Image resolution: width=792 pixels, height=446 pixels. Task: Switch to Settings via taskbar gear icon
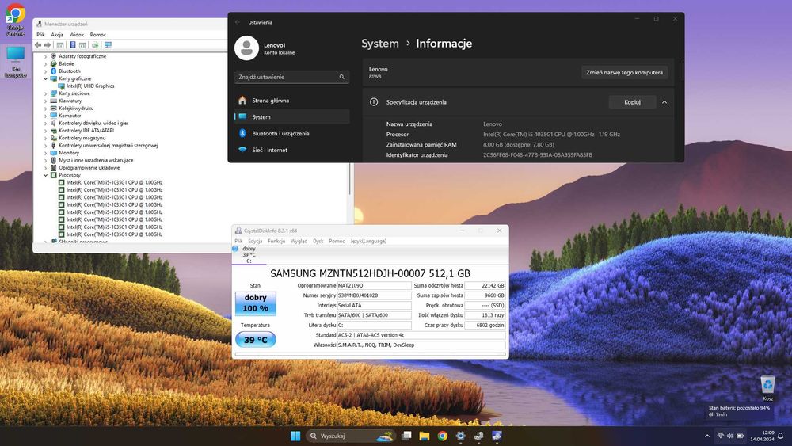[461, 436]
